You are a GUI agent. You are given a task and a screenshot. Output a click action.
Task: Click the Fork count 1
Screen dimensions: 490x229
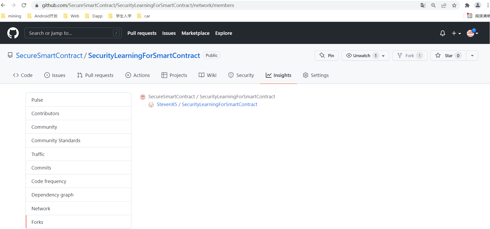coord(420,56)
